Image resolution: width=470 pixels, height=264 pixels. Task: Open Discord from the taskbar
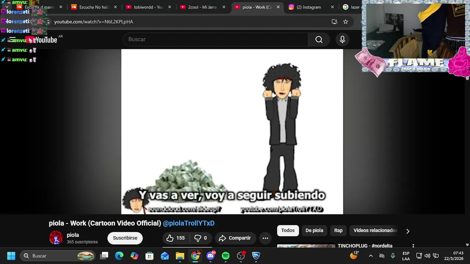210,256
